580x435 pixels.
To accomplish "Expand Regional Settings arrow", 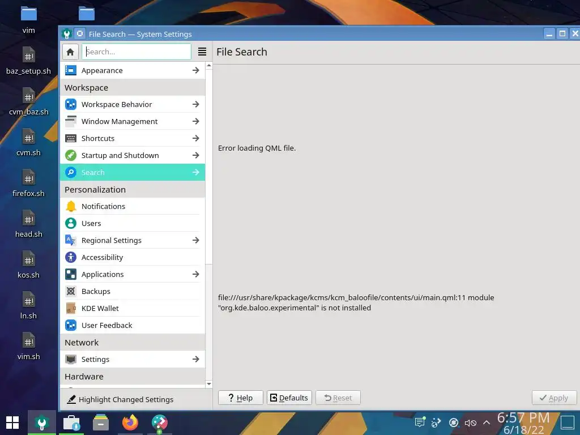I will pyautogui.click(x=195, y=240).
